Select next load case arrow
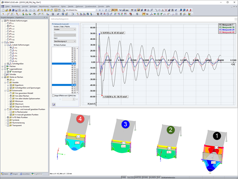Viewport: 238px width, 179px height. point(103,10)
